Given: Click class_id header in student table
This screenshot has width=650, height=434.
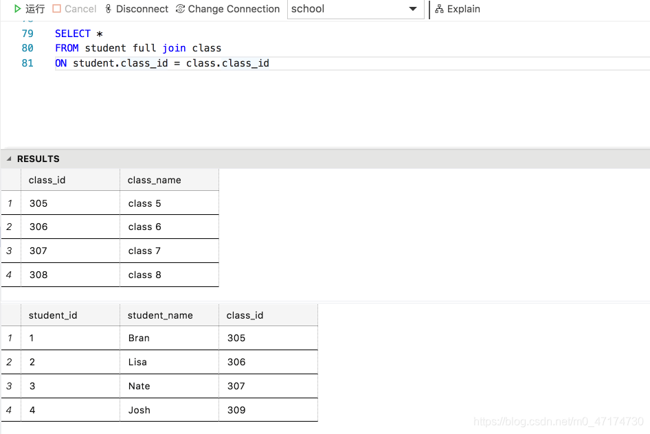Looking at the screenshot, I should 268,315.
